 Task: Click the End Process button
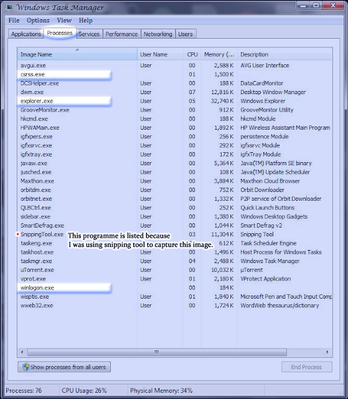pos(306,367)
